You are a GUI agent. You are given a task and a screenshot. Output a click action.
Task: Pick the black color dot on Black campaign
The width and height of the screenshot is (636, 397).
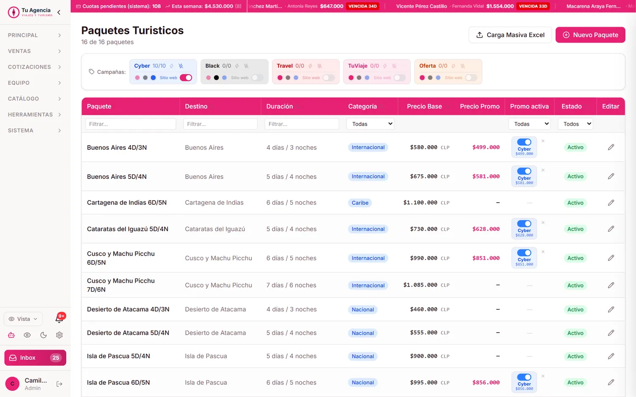tap(216, 78)
